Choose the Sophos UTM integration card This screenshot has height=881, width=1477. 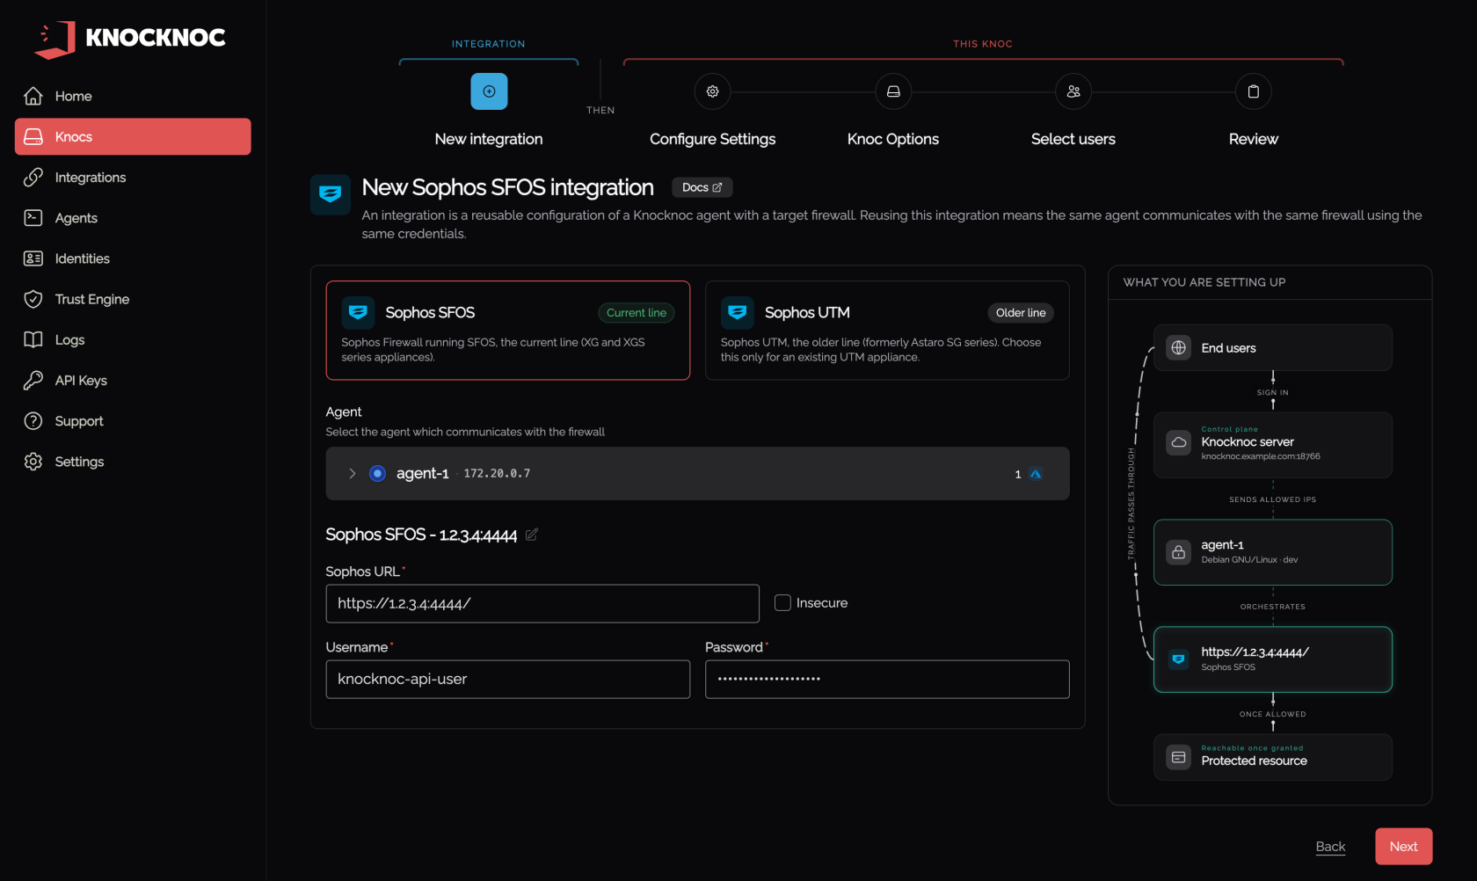[x=887, y=331]
